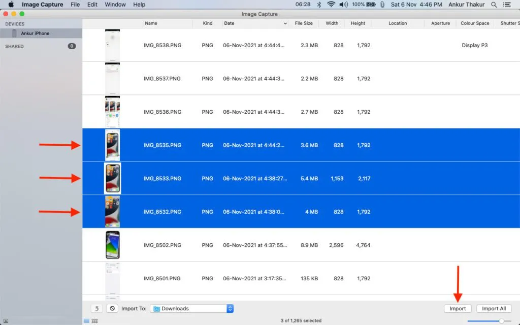Open Spotlight search magnifier in menu bar

tap(494, 5)
